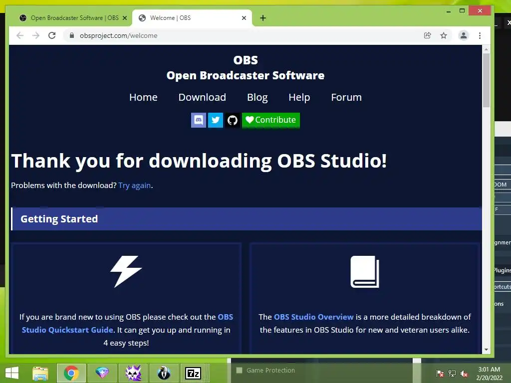Open the OBS GitHub icon link
Image resolution: width=511 pixels, height=383 pixels.
233,120
